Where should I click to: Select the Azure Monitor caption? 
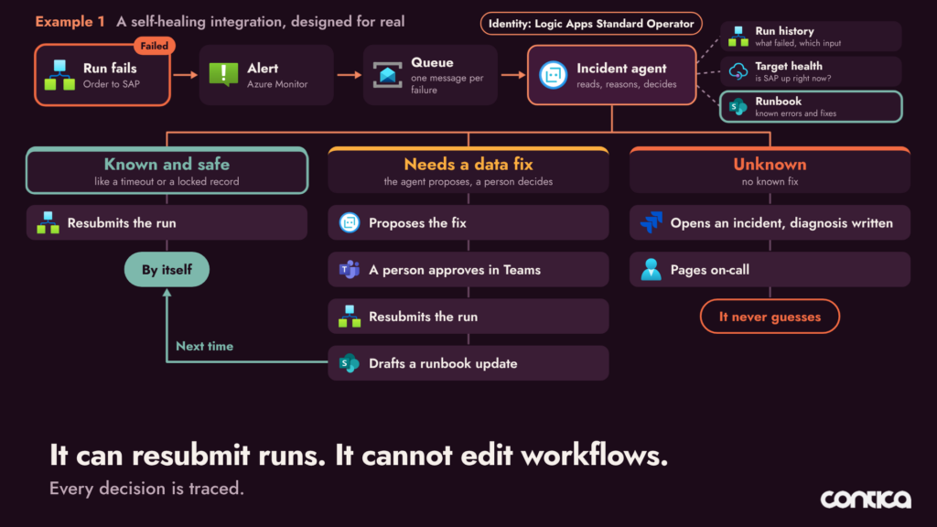point(277,84)
